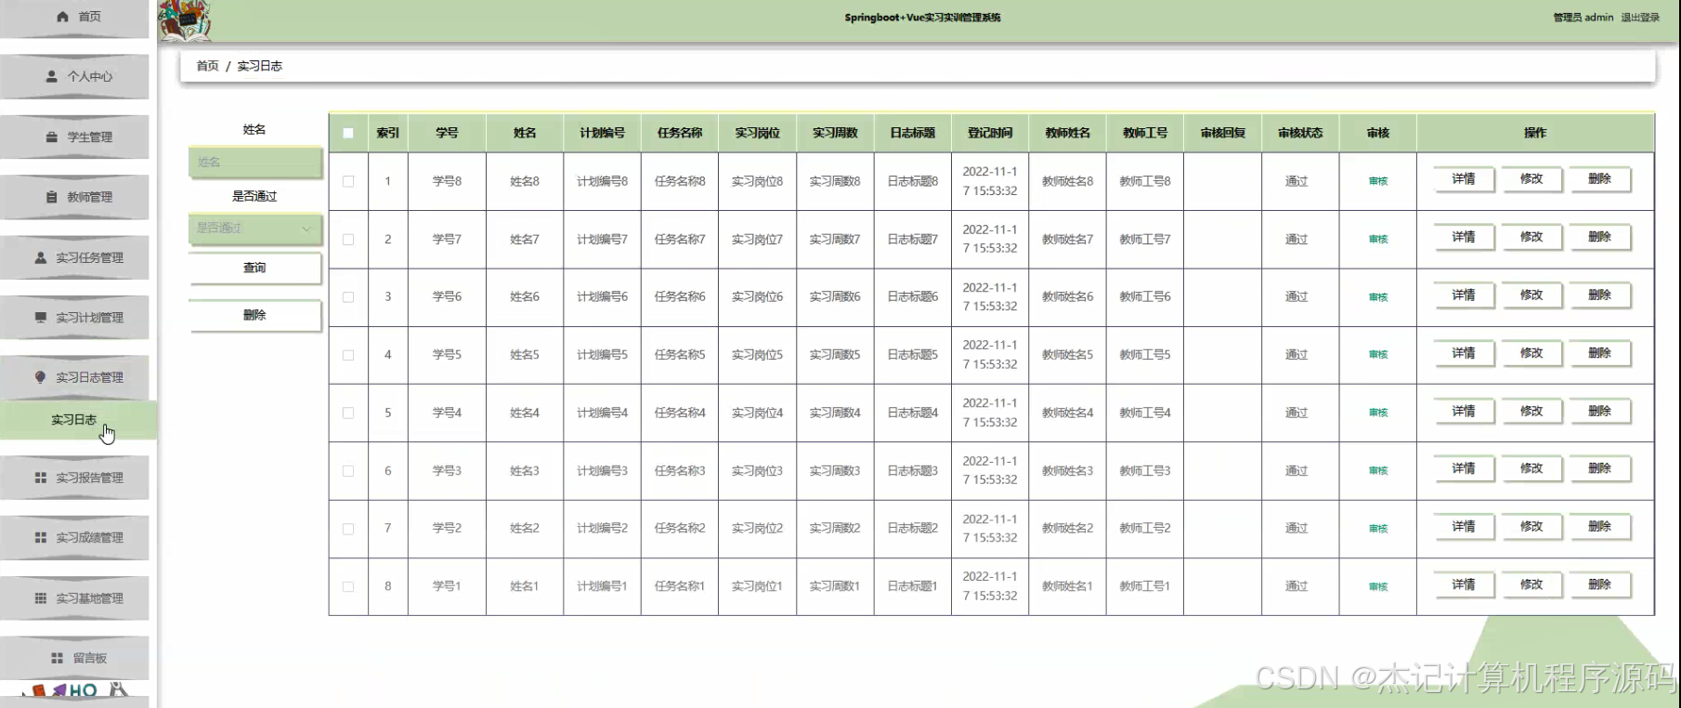Click 删除 button for 学号8 row
Screen dimensions: 1681x708
pos(1599,178)
